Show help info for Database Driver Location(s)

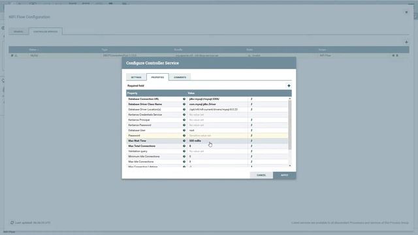tap(184, 110)
